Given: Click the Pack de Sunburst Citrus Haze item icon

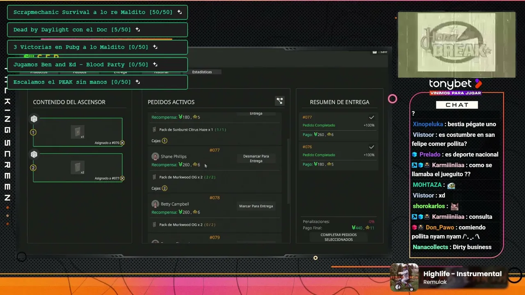Looking at the screenshot, I should tap(154, 129).
